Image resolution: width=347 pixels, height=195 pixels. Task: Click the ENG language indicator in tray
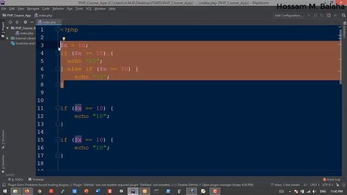323,191
